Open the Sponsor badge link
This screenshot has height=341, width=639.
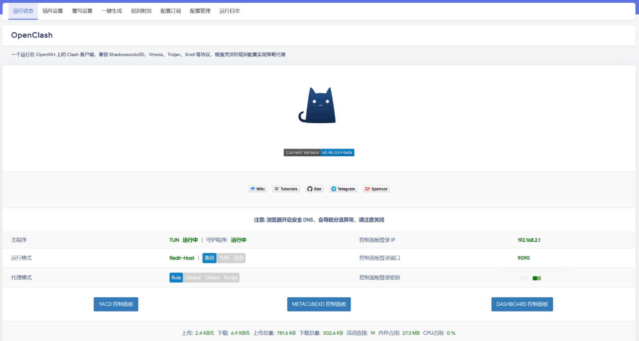(x=376, y=189)
